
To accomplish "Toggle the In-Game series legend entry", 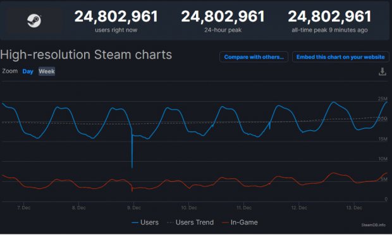I will click(x=240, y=222).
